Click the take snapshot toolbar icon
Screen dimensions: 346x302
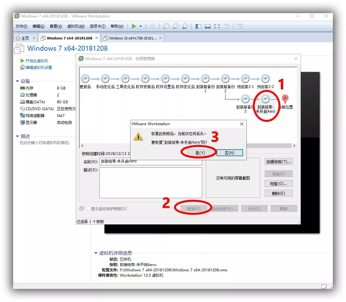[166, 26]
